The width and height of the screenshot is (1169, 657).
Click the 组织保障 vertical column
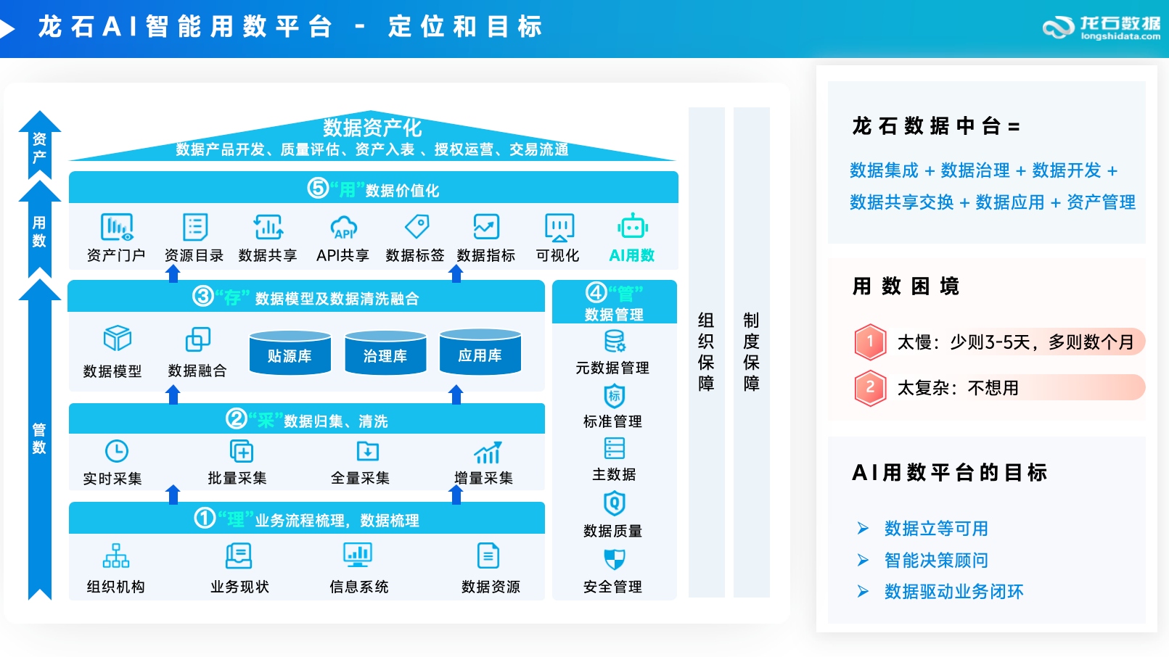tap(707, 352)
